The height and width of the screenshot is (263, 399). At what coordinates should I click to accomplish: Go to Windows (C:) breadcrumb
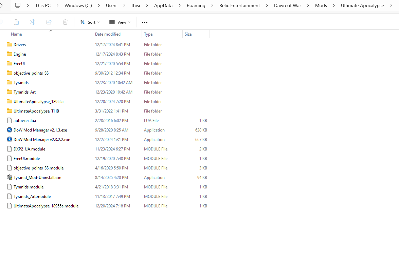(78, 5)
